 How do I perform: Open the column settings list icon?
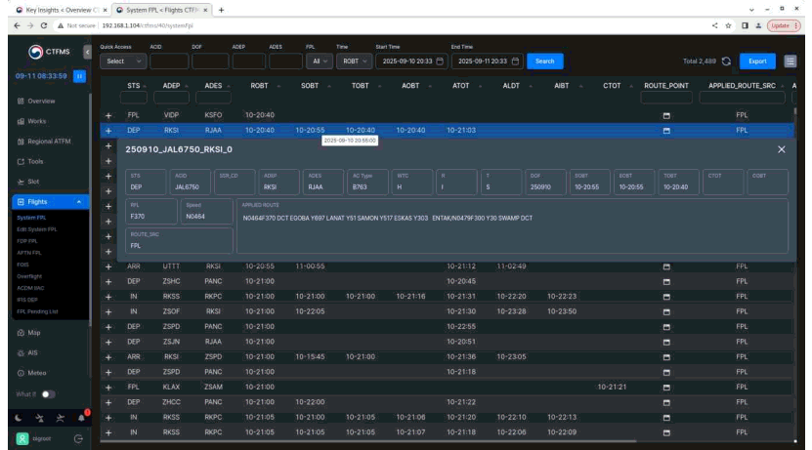pos(790,61)
